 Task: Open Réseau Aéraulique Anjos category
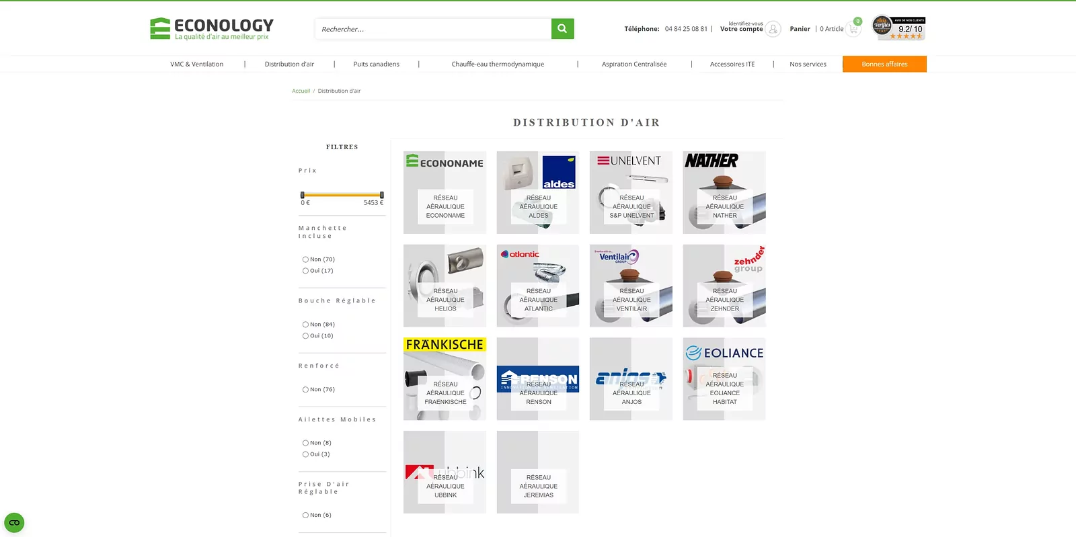pyautogui.click(x=631, y=379)
